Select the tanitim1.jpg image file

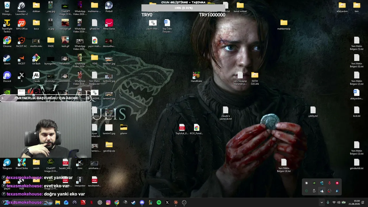tap(109, 60)
